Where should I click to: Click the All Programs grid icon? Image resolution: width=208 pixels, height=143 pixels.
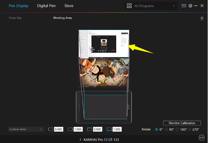[x=129, y=6]
